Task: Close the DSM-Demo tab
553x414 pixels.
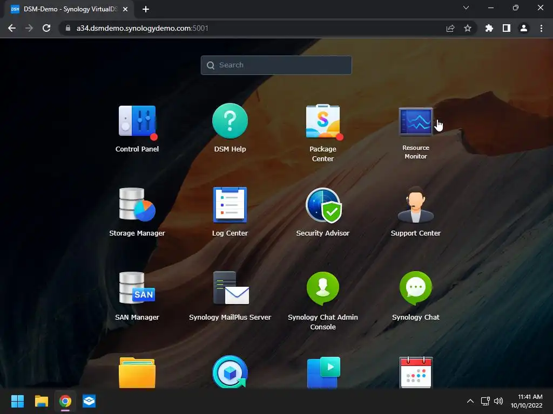Action: 125,9
